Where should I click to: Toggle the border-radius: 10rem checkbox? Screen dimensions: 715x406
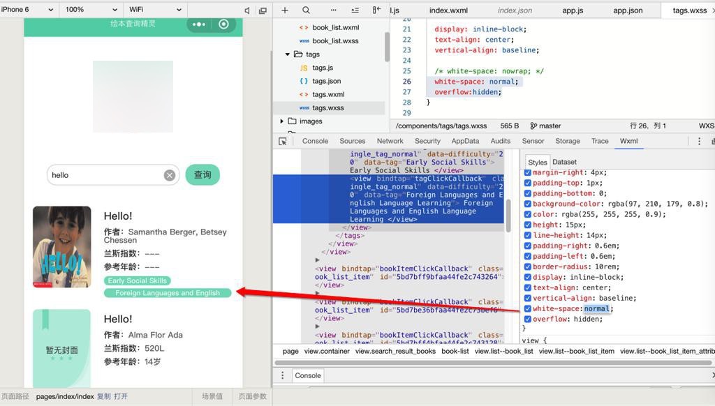click(x=528, y=266)
